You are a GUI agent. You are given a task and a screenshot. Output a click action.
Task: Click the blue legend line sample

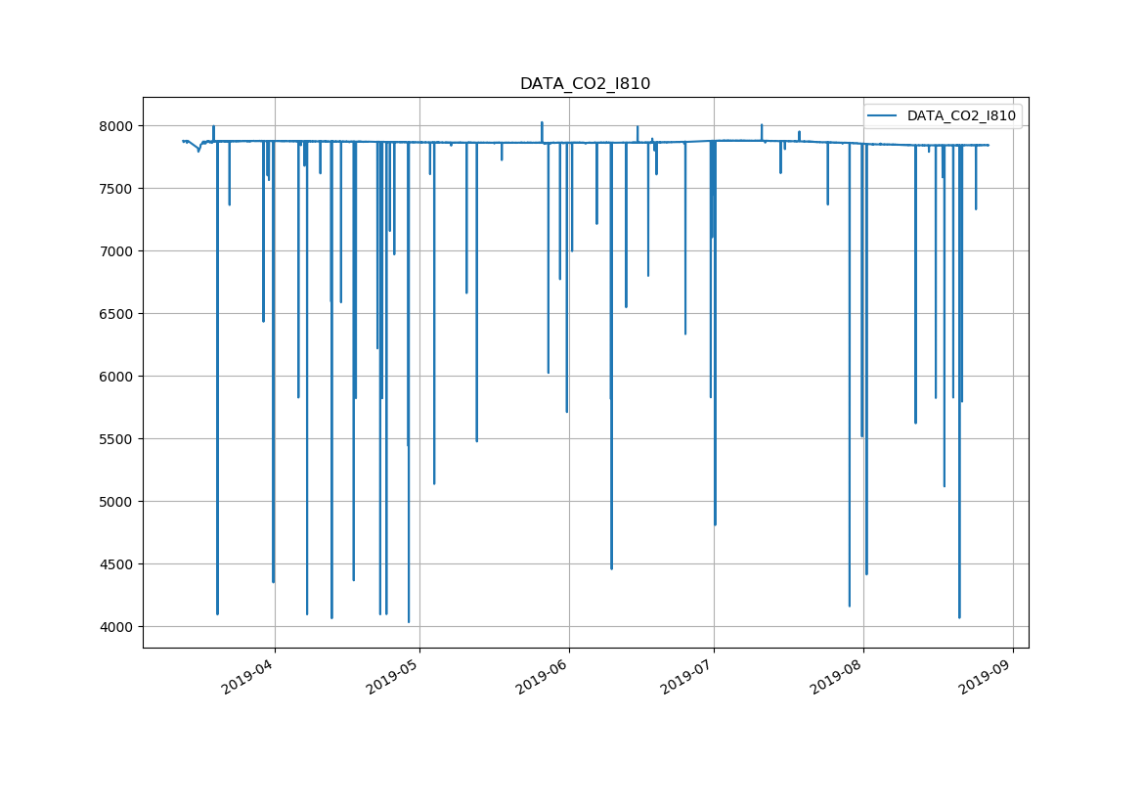pyautogui.click(x=883, y=116)
